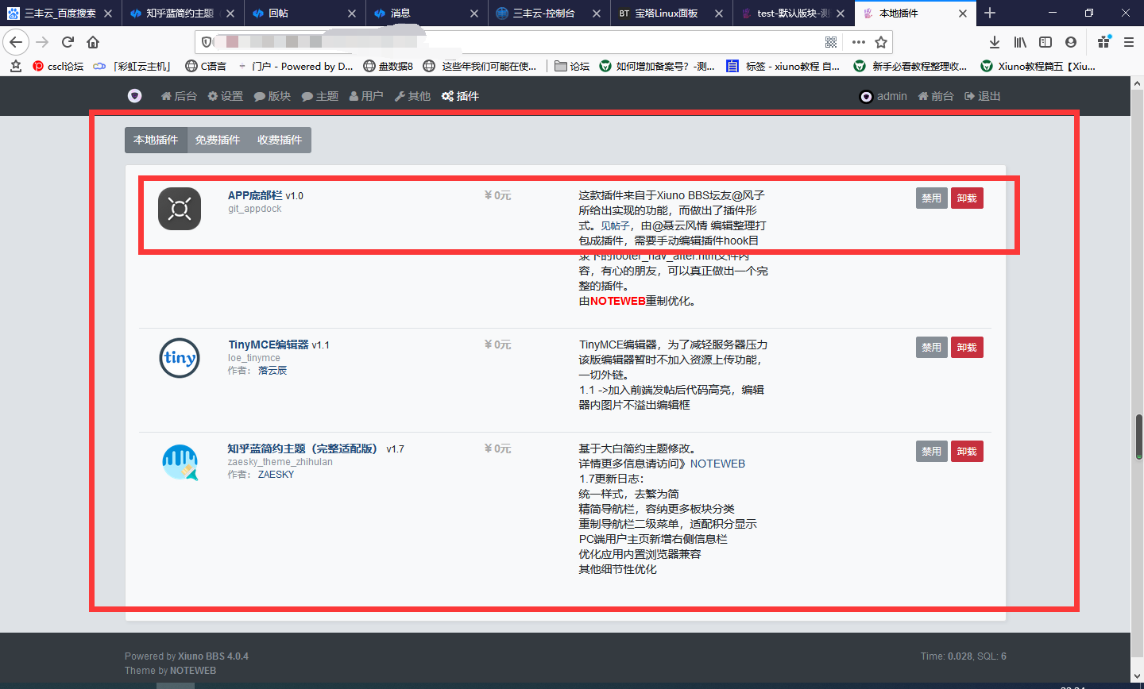Viewport: 1144px width, 689px height.
Task: Click the QR code icon in address bar
Action: pos(831,42)
